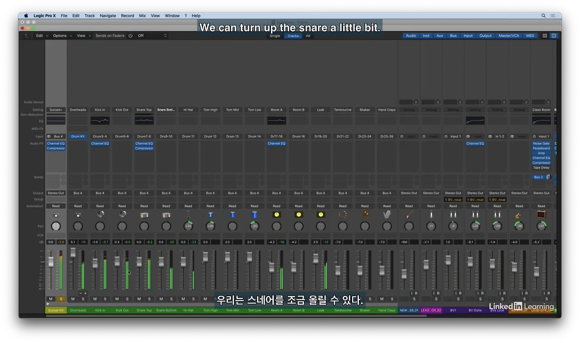
Task: Open the mixer View dropdown menu
Action: tap(84, 35)
